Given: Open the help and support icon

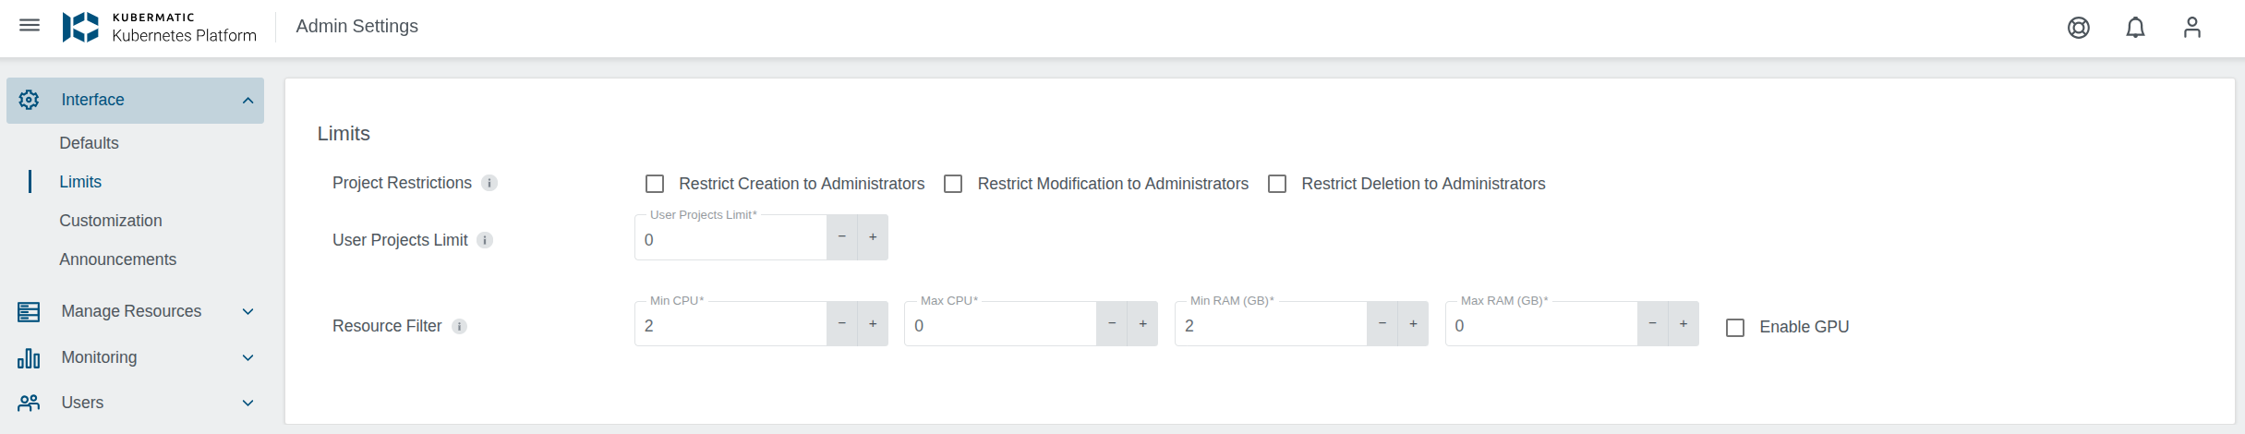Looking at the screenshot, I should click(2078, 28).
